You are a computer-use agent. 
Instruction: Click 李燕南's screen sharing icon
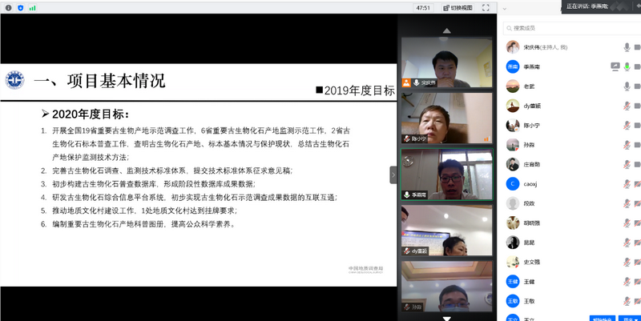[615, 66]
